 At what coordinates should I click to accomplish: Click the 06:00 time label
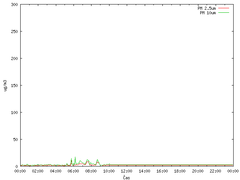pyautogui.click(x=73, y=171)
